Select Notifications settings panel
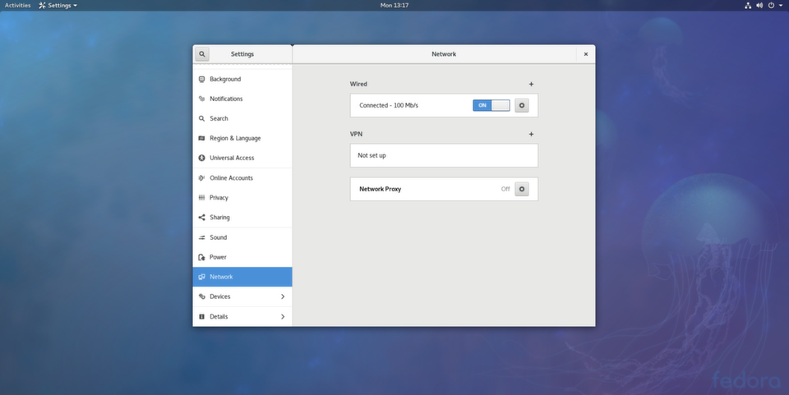 (x=242, y=99)
